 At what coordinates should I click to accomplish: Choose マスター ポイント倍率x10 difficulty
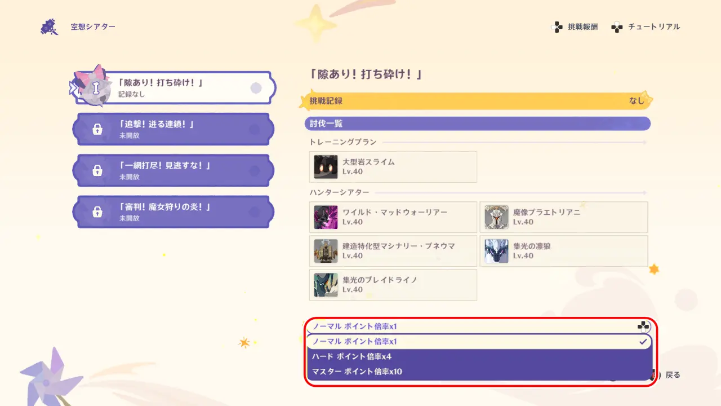click(479, 372)
